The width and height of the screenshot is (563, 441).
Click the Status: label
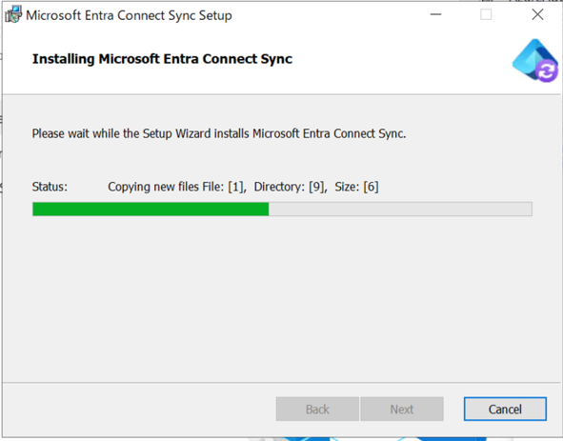tap(50, 187)
